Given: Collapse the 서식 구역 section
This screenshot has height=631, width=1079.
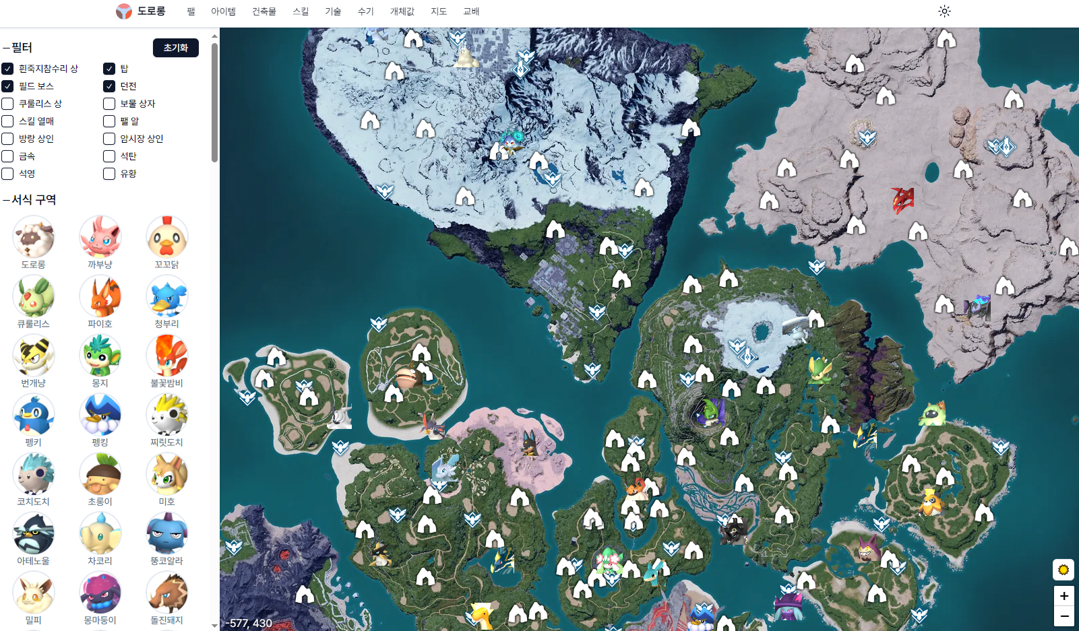Looking at the screenshot, I should [29, 200].
